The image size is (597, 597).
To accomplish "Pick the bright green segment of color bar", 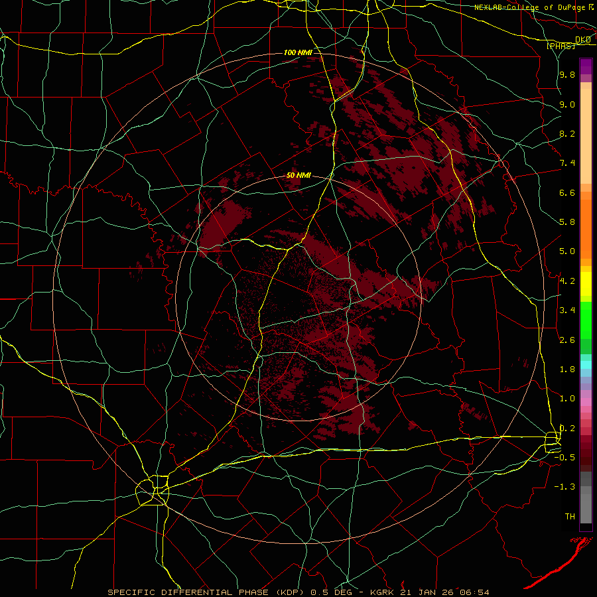I will 586,320.
